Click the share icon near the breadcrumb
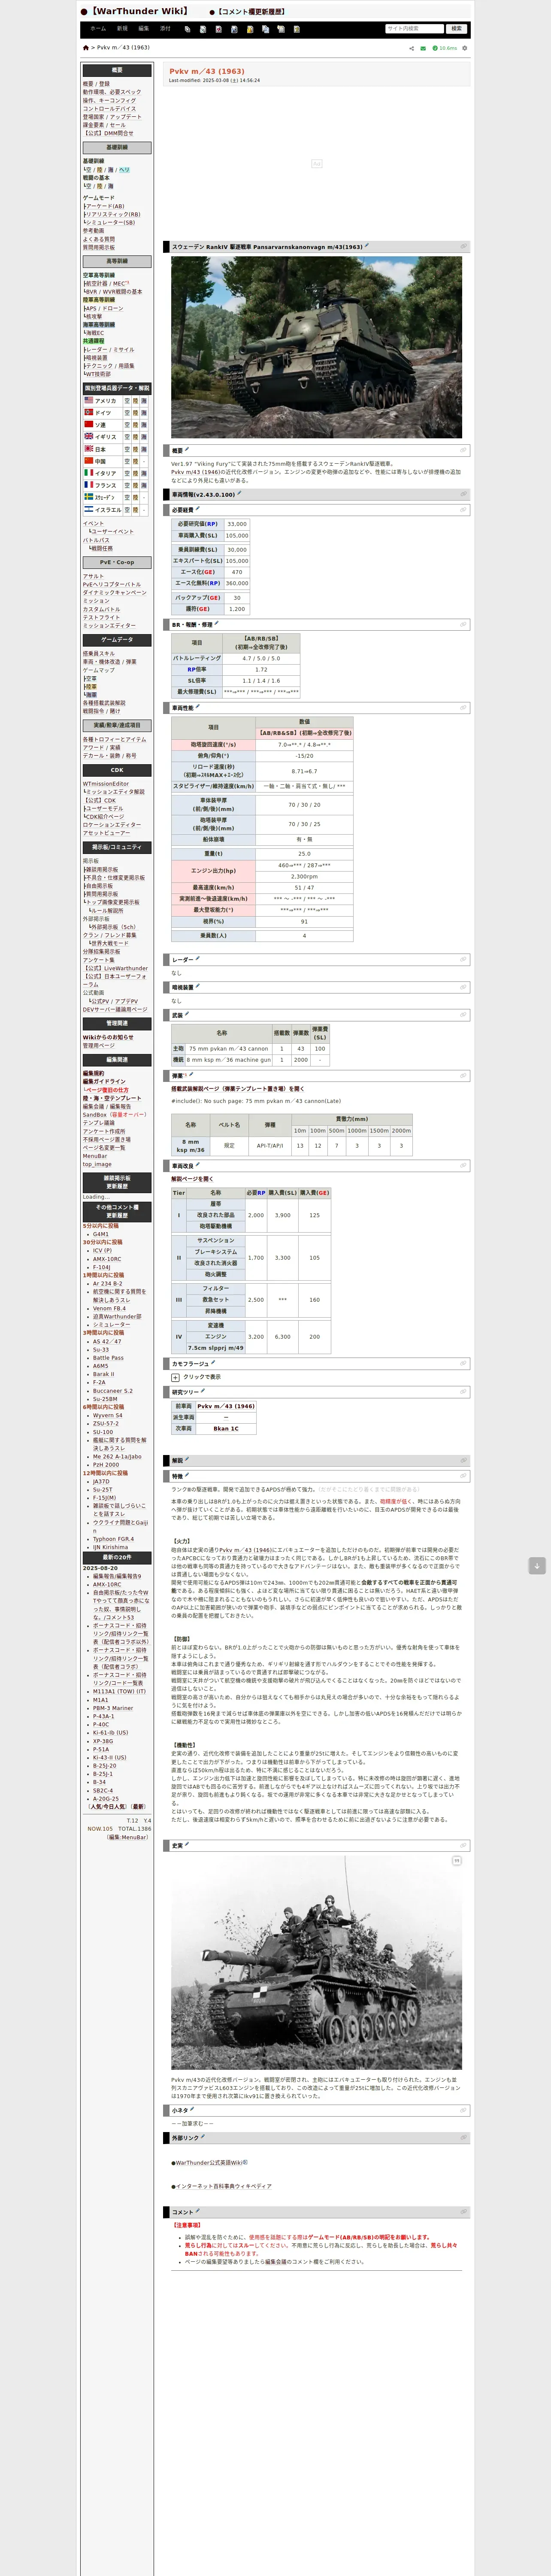The height and width of the screenshot is (2576, 551). [x=411, y=48]
